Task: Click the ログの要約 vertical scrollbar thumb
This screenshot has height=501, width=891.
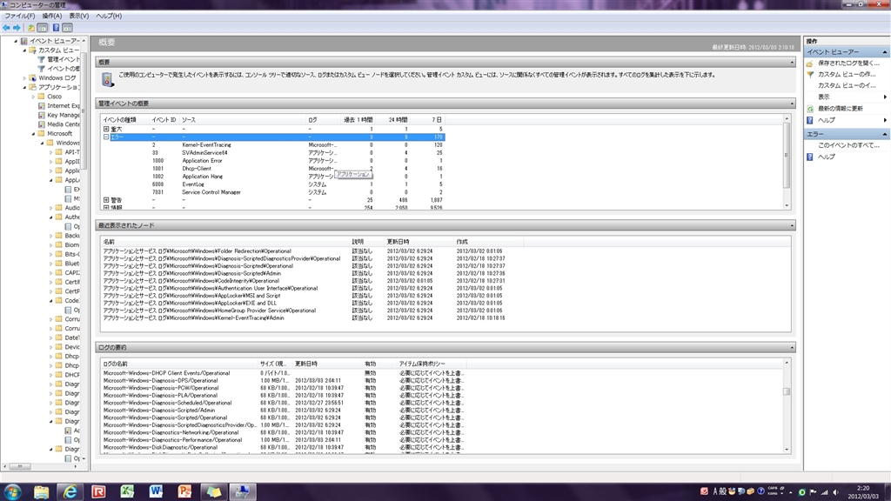Action: point(787,391)
